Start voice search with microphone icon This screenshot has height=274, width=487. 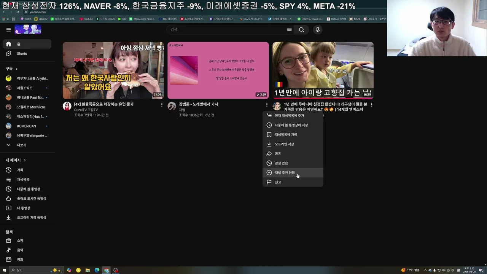pyautogui.click(x=318, y=30)
